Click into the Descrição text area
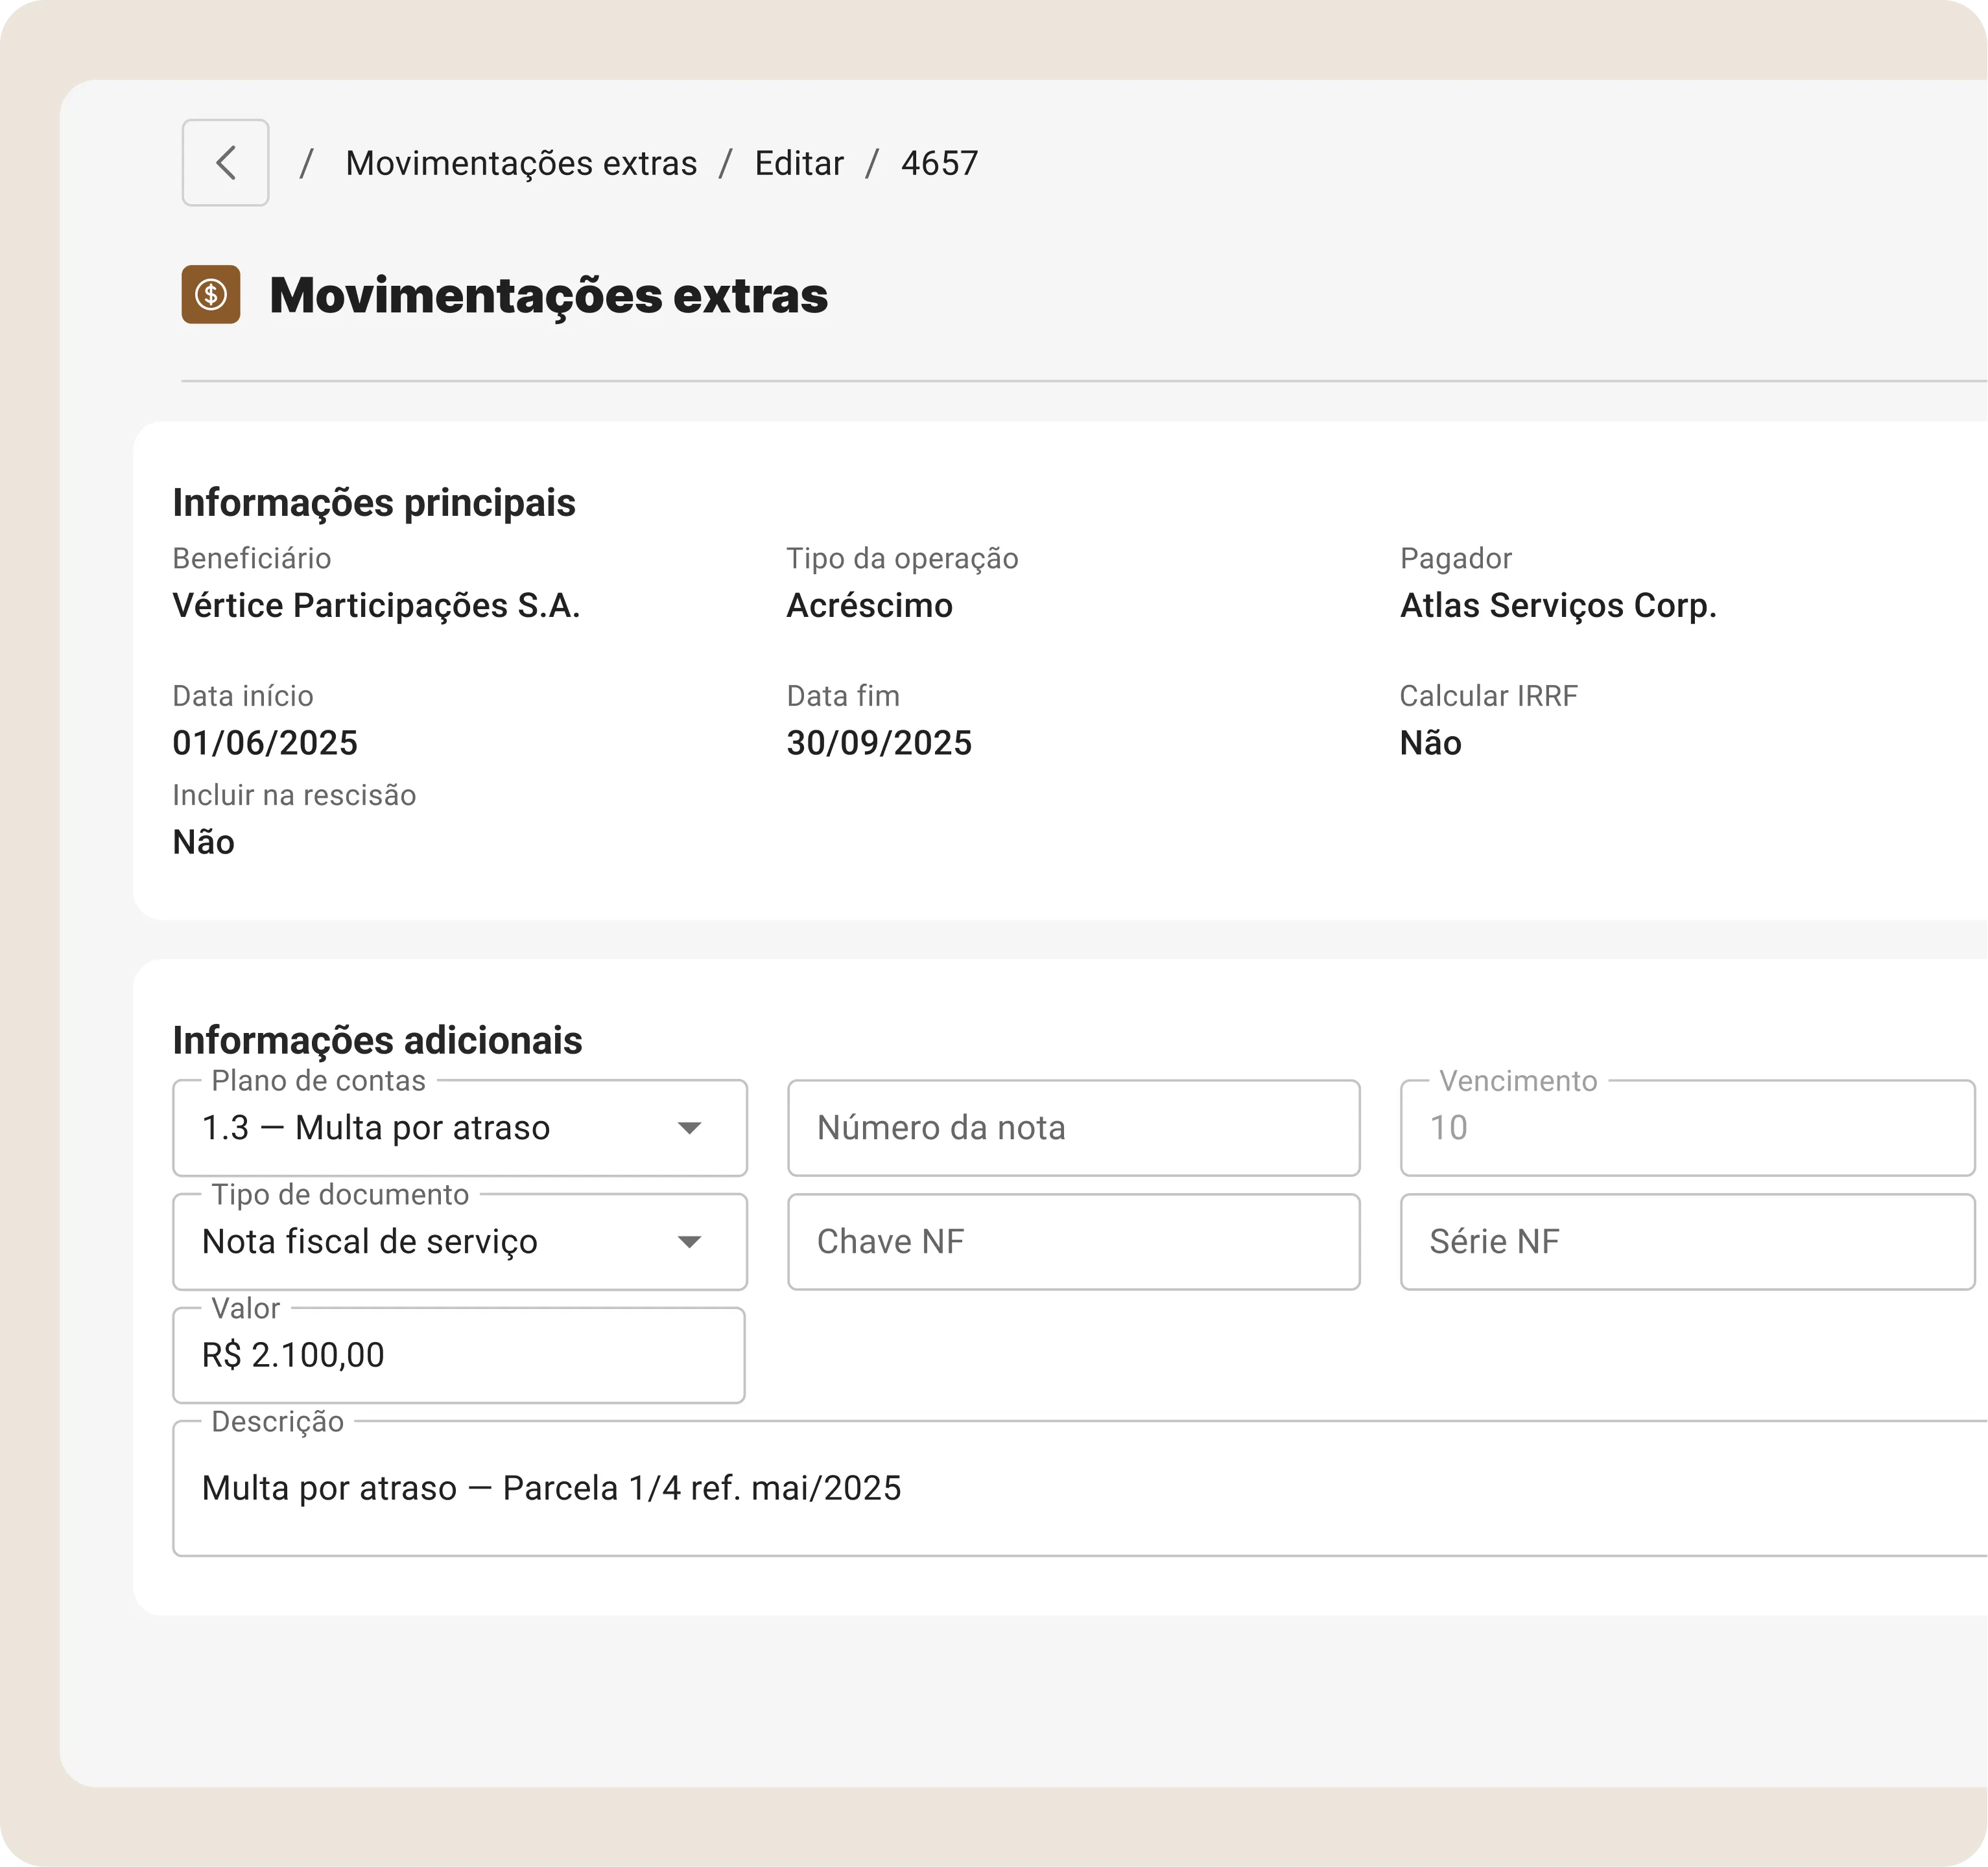The height and width of the screenshot is (1867, 1988). (1080, 1489)
